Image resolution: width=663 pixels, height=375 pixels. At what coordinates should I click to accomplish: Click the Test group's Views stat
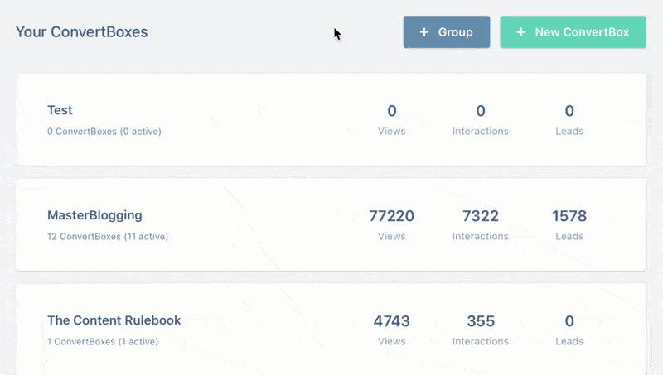pyautogui.click(x=391, y=112)
